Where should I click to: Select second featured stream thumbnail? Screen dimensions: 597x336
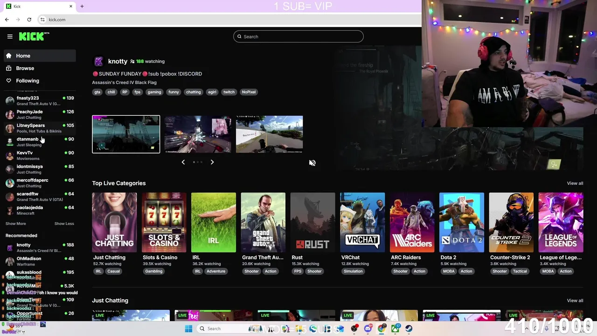[x=198, y=134]
